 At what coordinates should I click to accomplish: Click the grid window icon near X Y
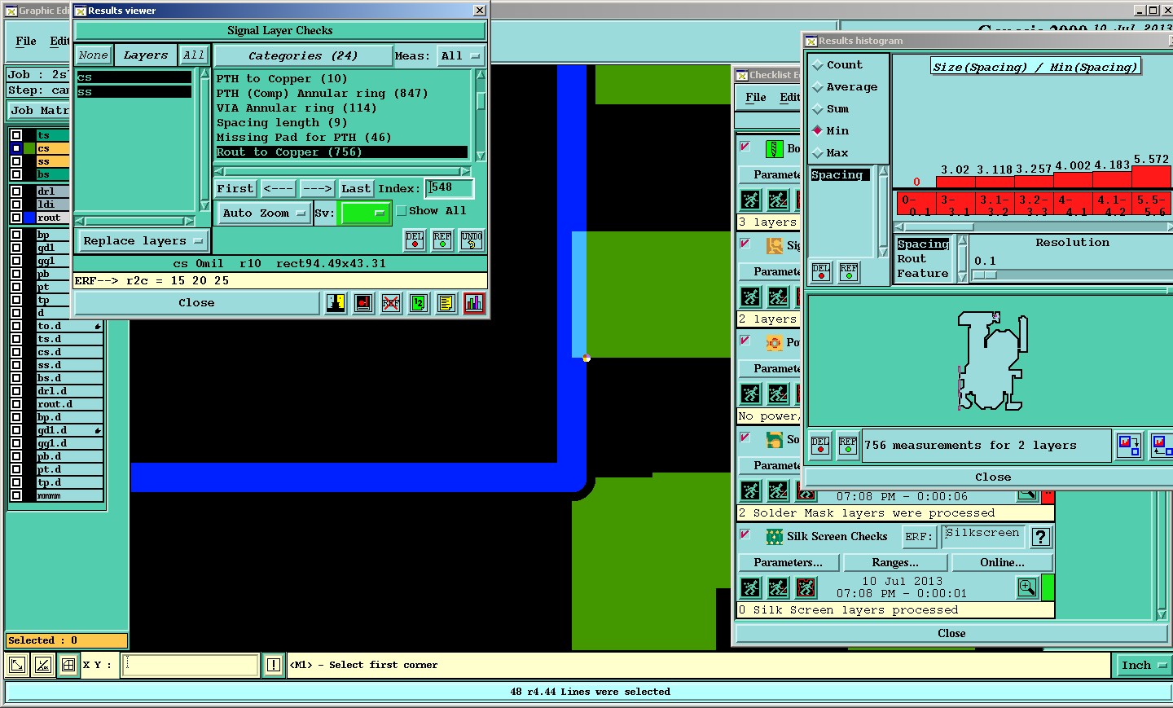click(68, 665)
